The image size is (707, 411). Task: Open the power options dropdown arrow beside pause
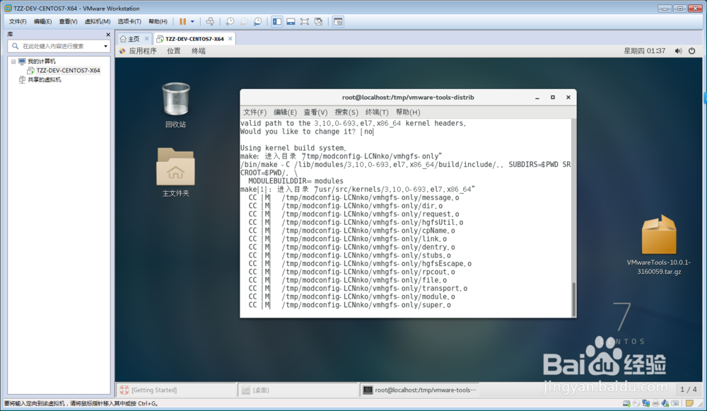point(192,21)
